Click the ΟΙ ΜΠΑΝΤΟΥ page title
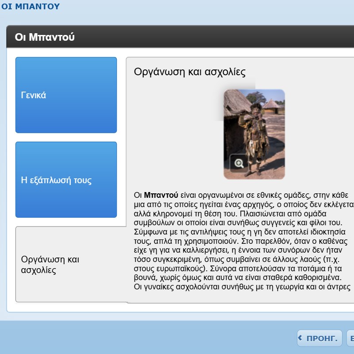354x354 pixels. (x=31, y=6)
